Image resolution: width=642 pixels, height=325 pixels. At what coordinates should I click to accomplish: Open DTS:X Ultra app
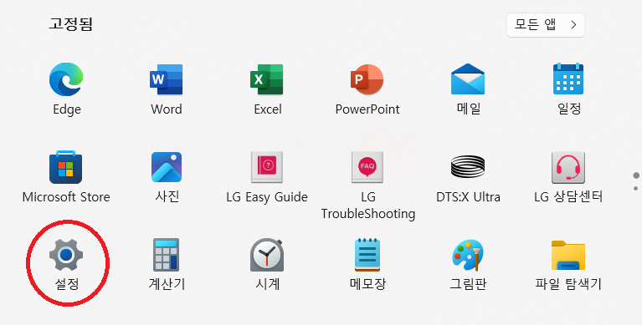point(468,167)
